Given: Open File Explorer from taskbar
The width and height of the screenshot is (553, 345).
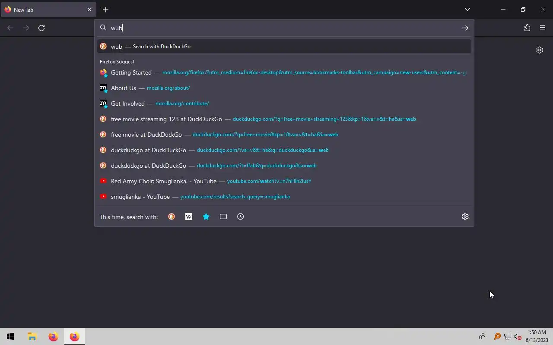Looking at the screenshot, I should (32, 336).
